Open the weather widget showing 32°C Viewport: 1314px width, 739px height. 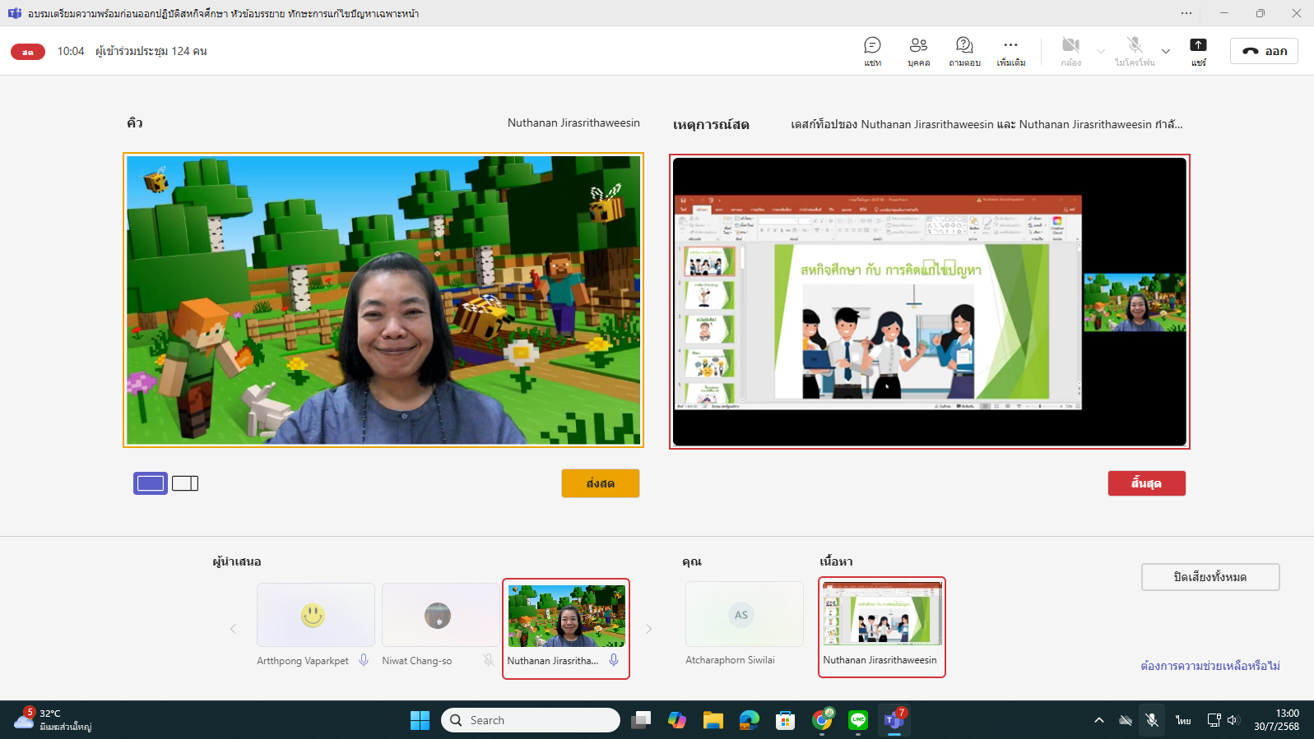[x=53, y=720]
